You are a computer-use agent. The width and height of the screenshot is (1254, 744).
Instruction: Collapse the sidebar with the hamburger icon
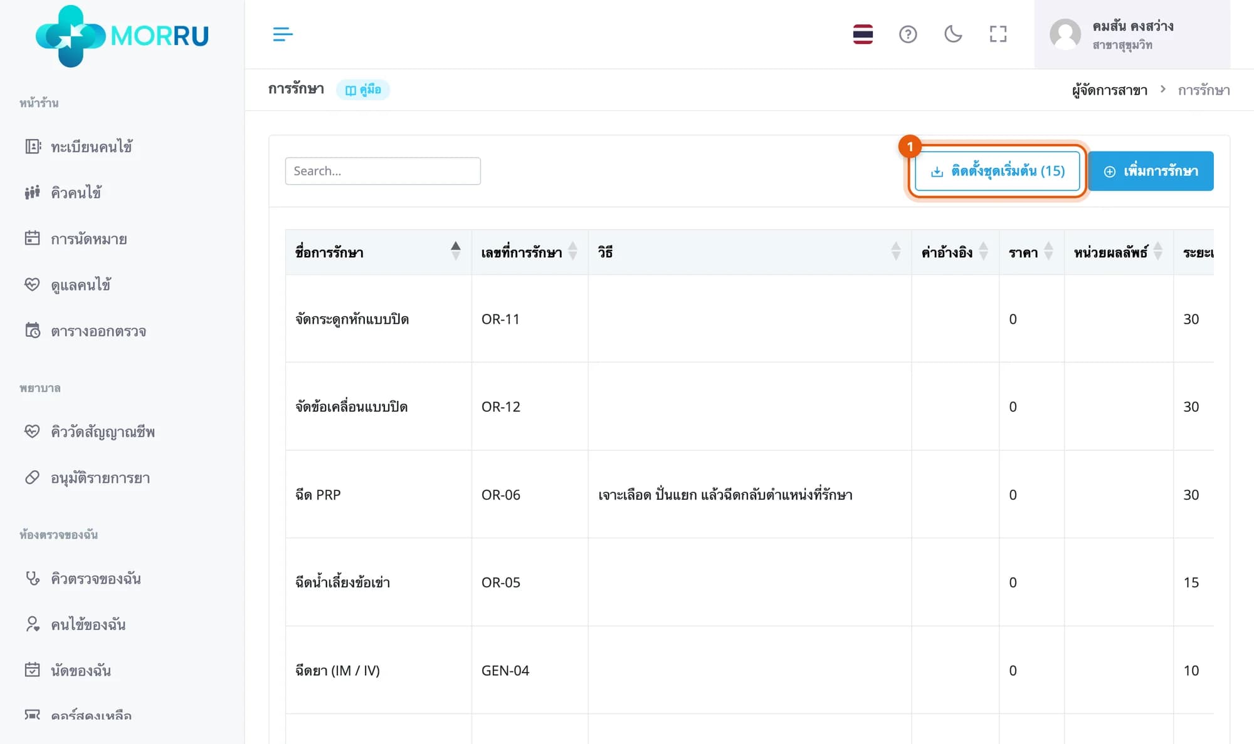click(283, 34)
